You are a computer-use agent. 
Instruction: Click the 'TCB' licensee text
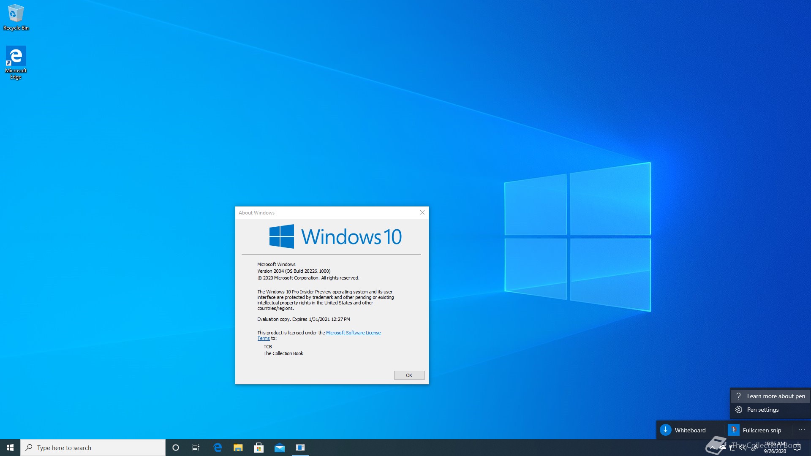(268, 347)
